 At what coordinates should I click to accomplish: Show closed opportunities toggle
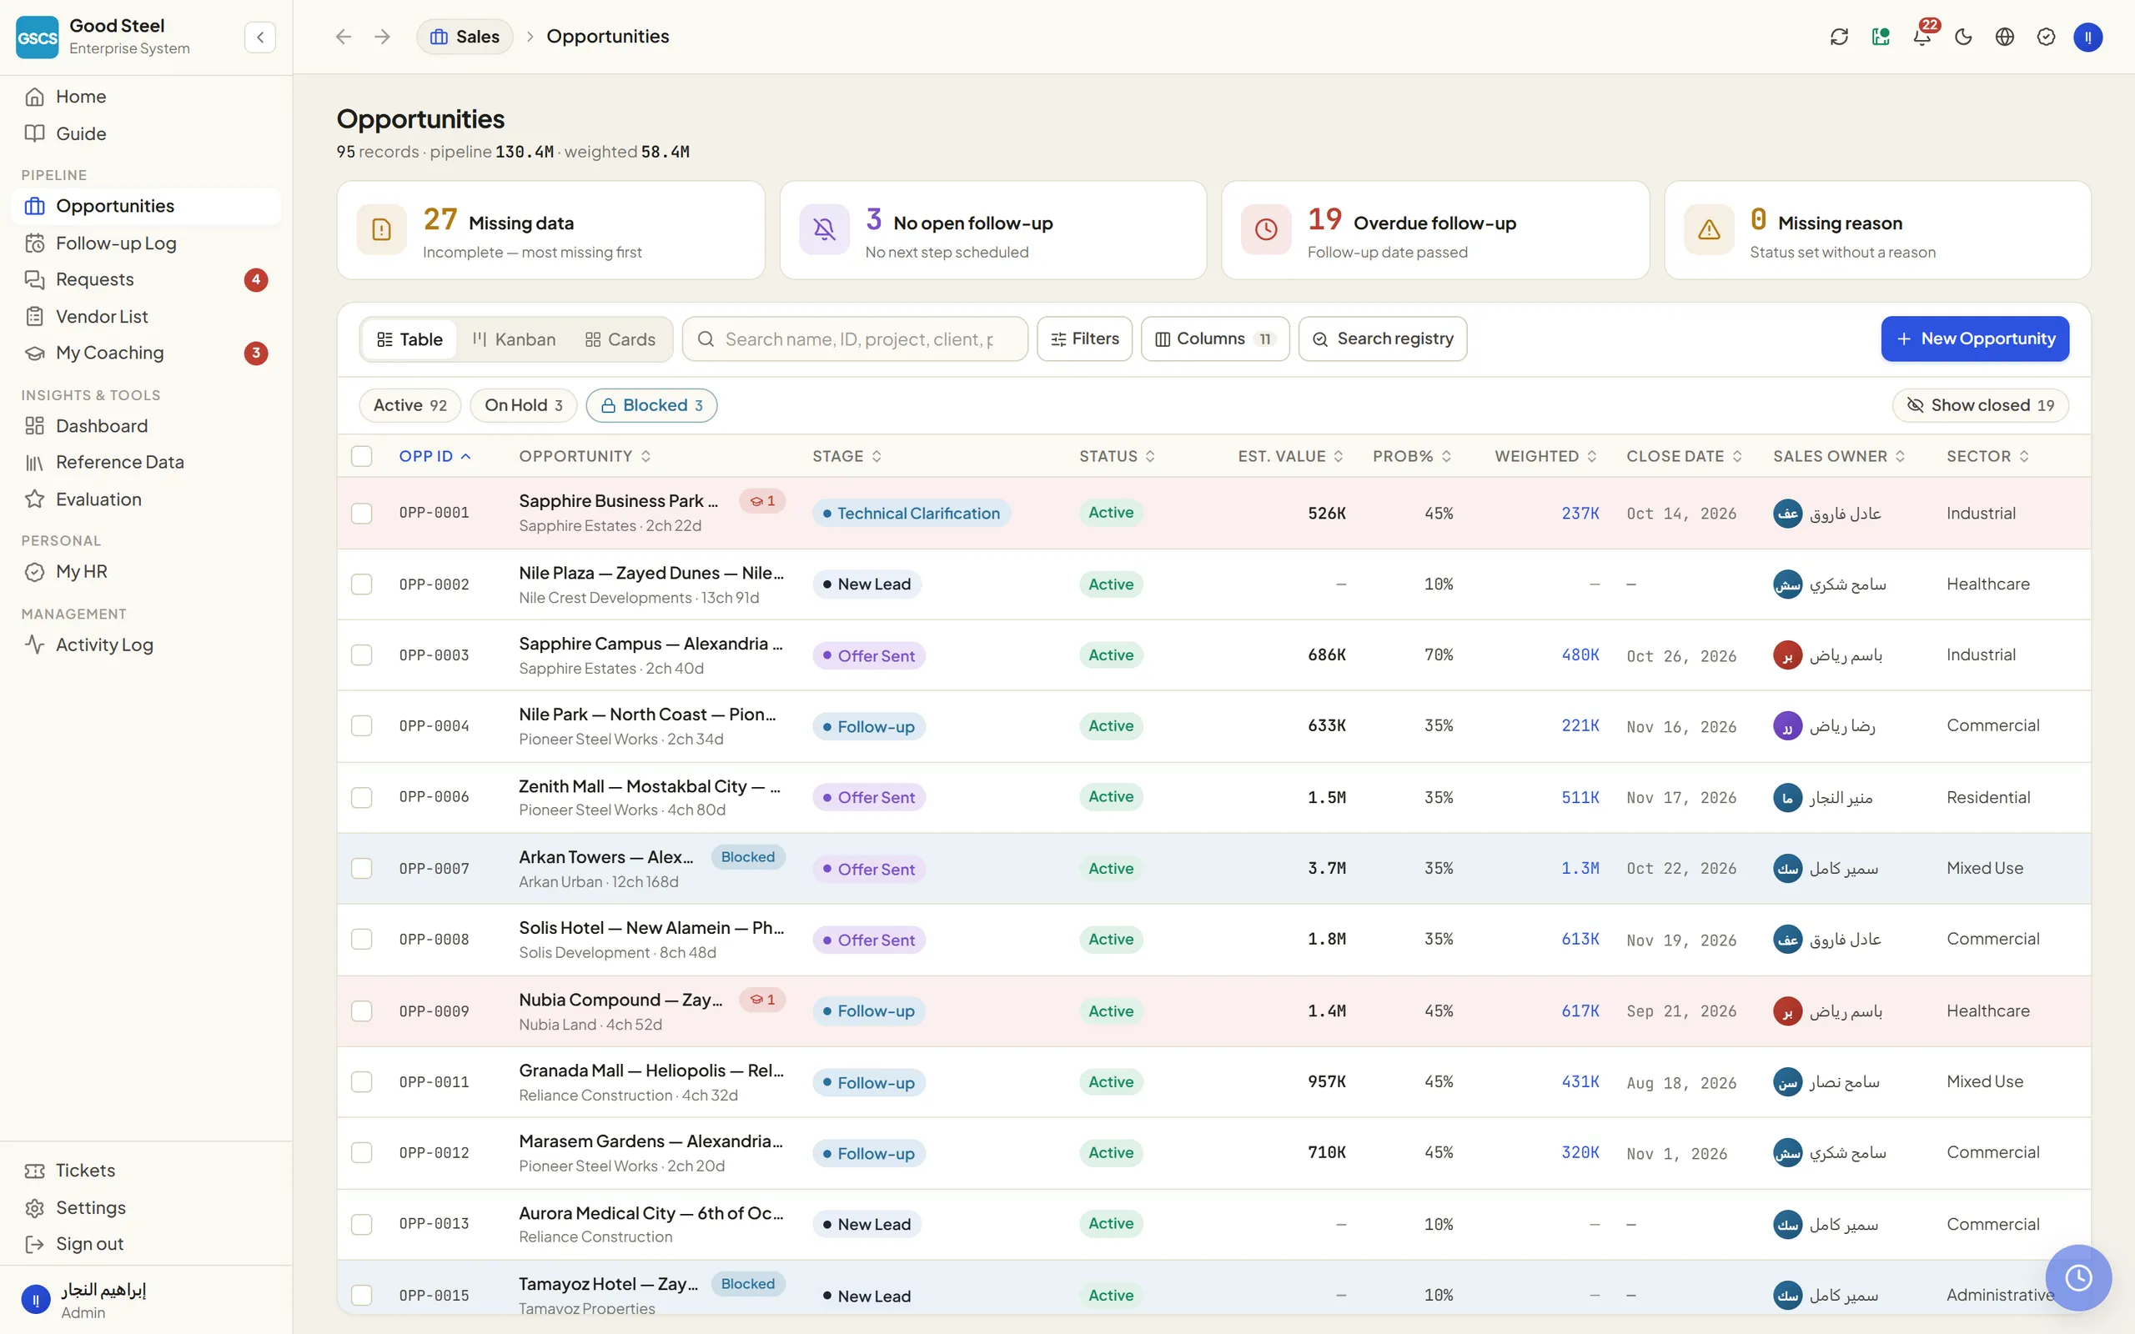pos(1981,405)
